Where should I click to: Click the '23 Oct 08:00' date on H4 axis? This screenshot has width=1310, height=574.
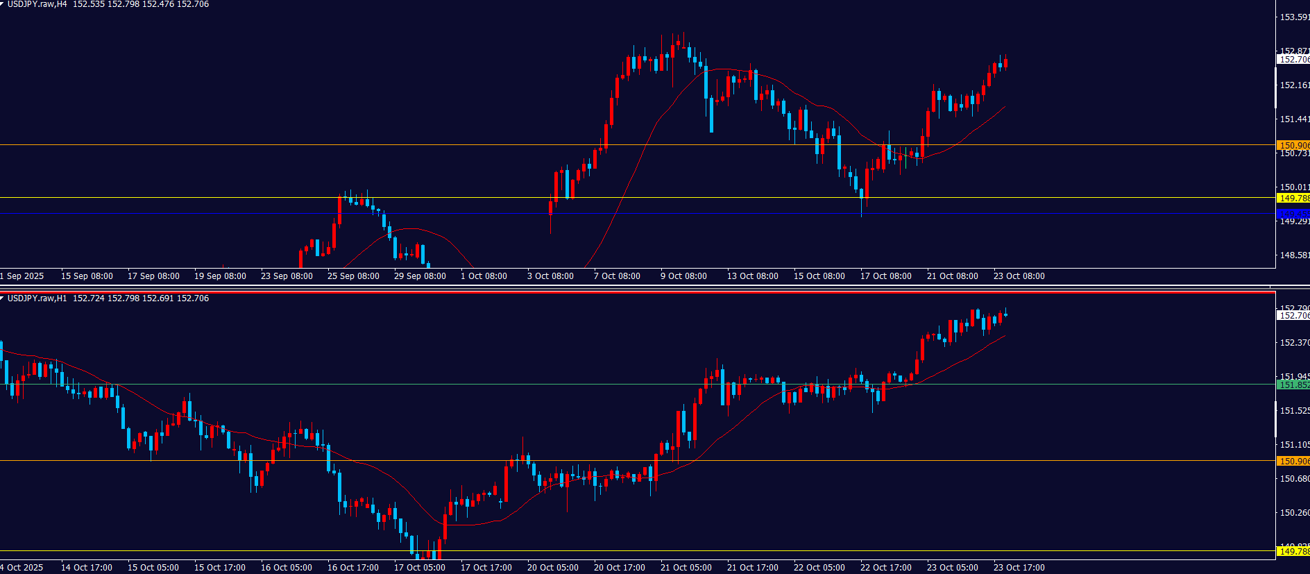click(1019, 276)
